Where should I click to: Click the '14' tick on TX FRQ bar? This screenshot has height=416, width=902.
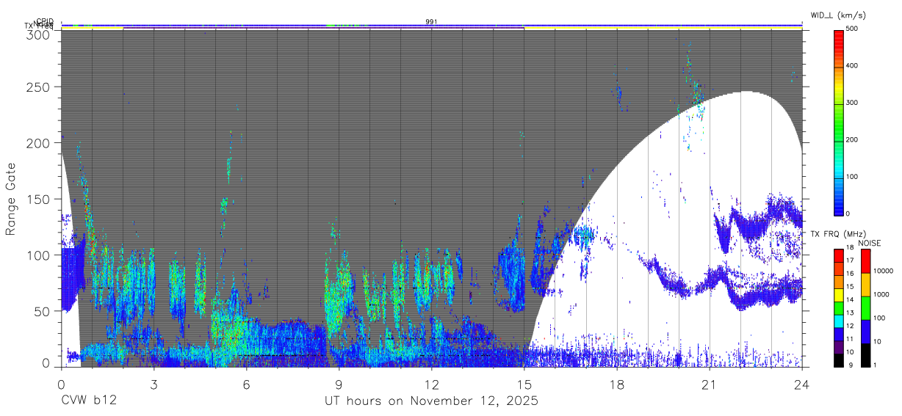[851, 299]
